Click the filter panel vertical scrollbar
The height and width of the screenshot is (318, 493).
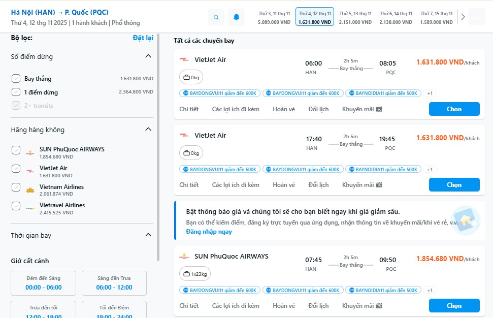pos(158,148)
